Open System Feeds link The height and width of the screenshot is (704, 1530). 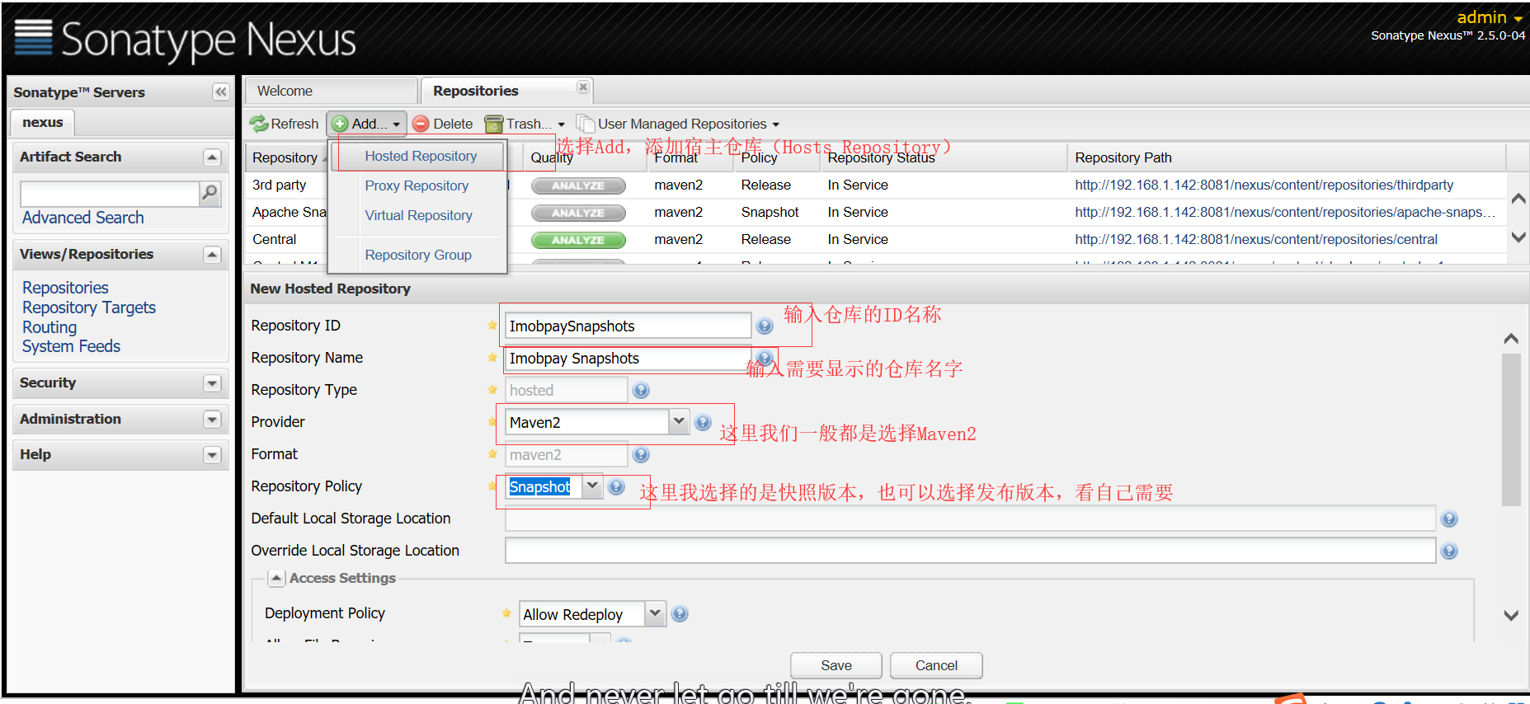pos(71,346)
